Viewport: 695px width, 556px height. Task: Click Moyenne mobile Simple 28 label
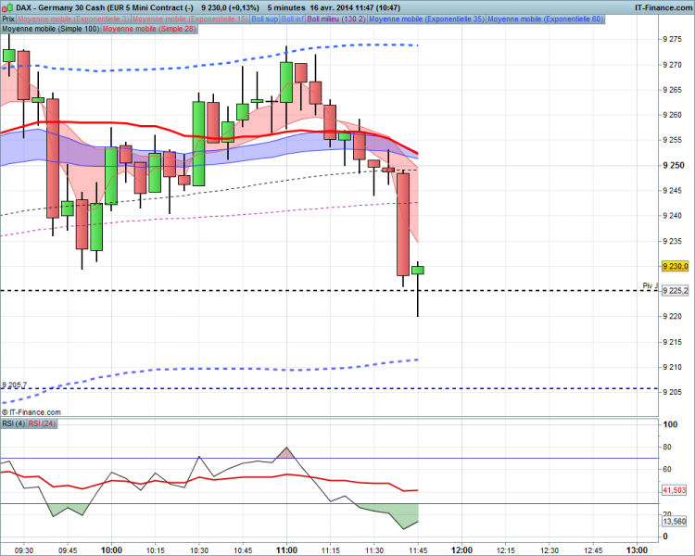pos(149,29)
